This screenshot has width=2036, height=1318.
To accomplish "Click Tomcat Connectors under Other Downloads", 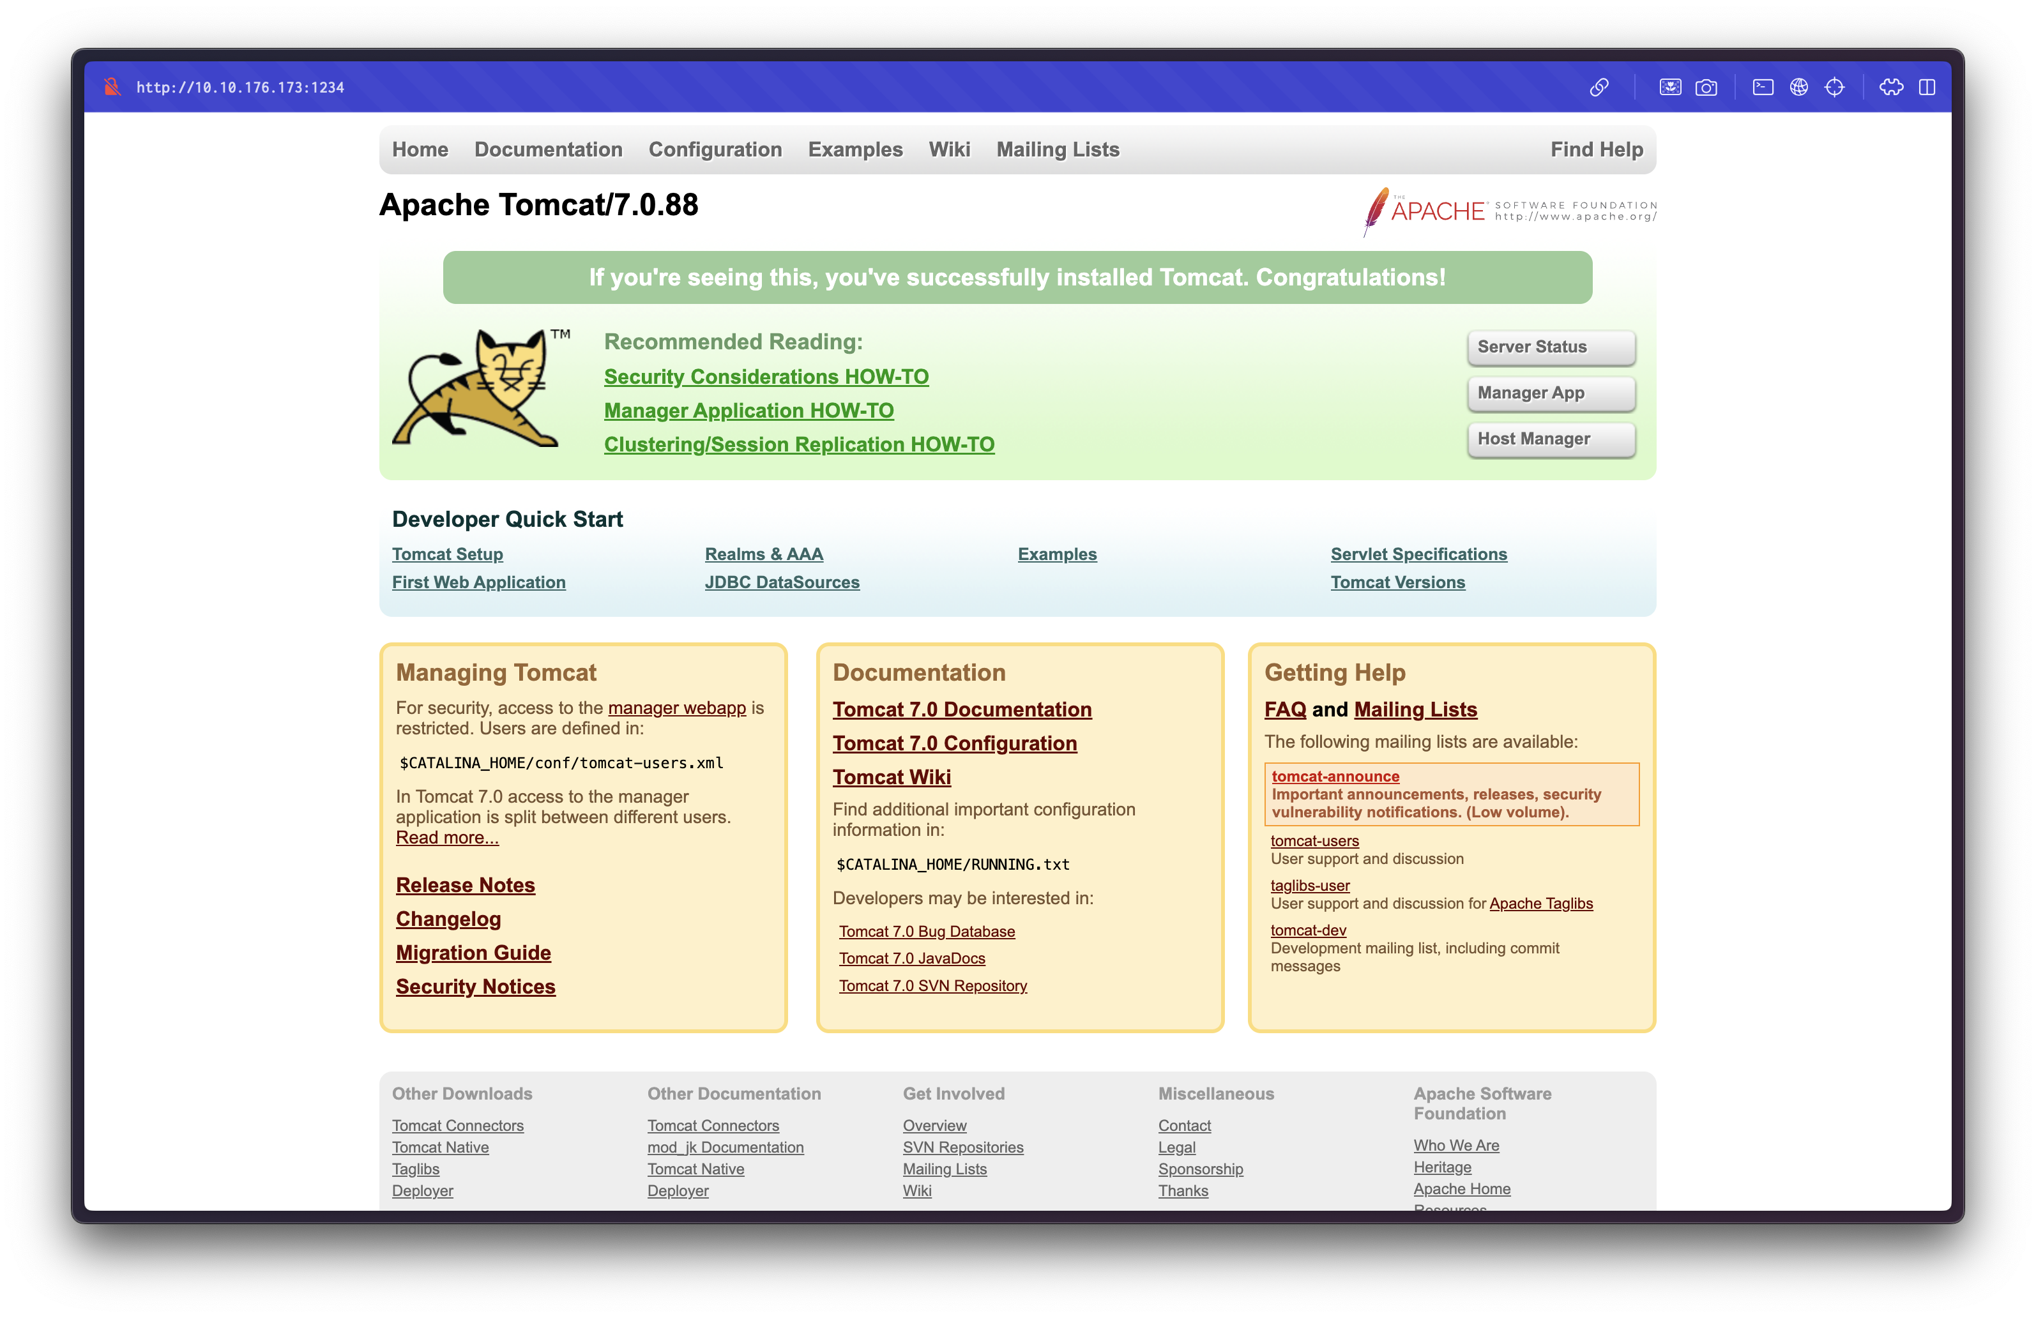I will pyautogui.click(x=458, y=1126).
